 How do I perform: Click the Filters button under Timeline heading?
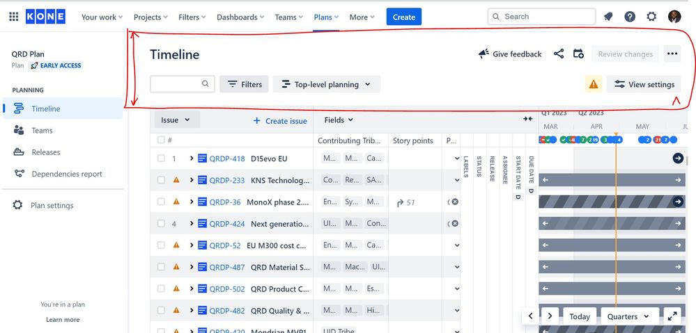click(244, 84)
